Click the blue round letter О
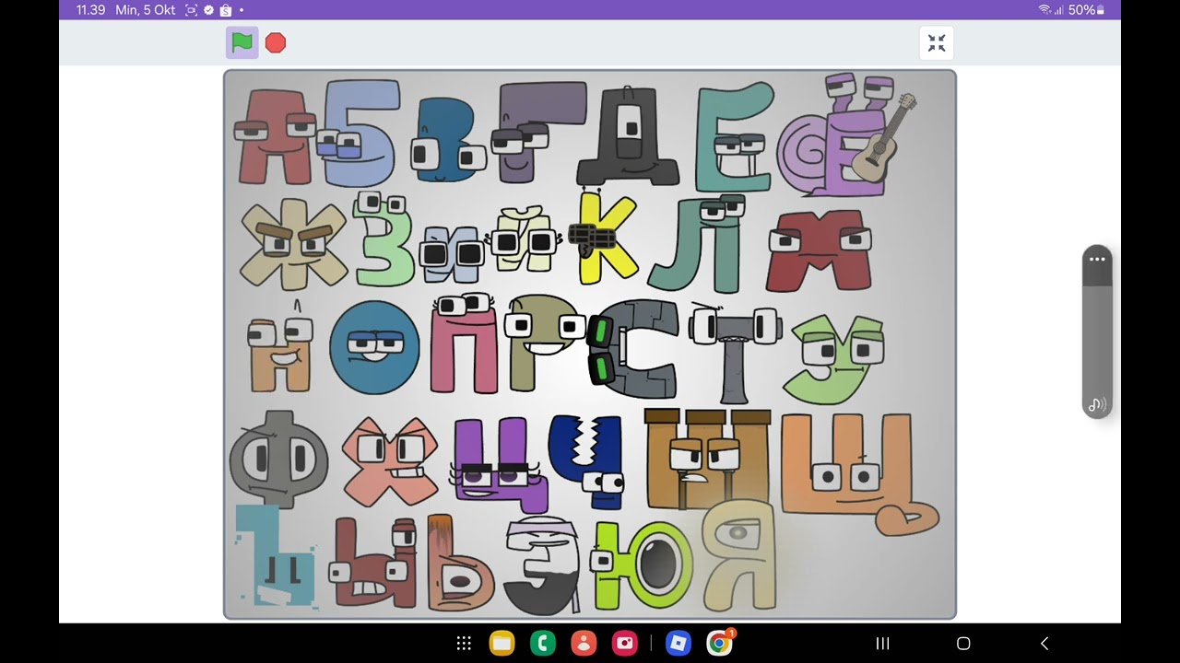1180x663 pixels. (373, 347)
